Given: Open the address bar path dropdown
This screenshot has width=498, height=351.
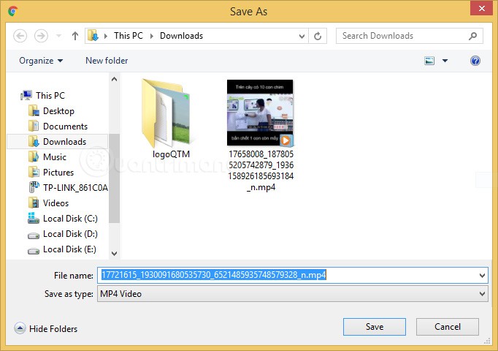Looking at the screenshot, I should coord(302,36).
